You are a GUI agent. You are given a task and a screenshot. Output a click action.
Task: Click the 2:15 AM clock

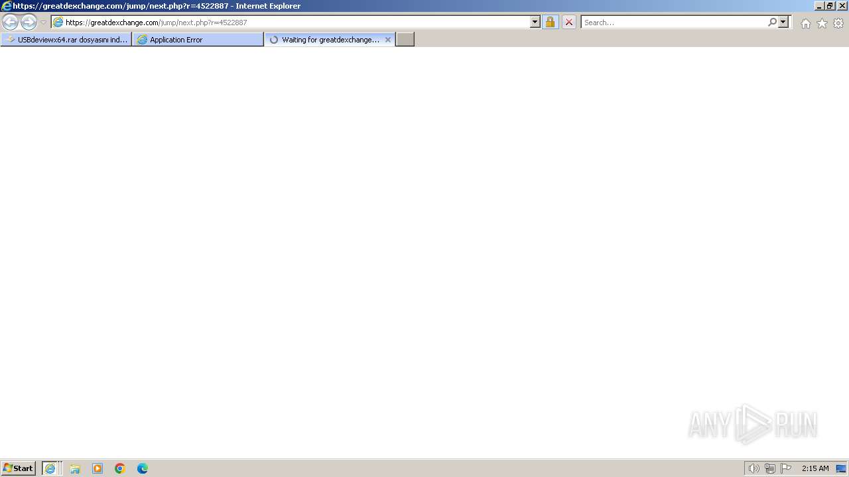click(815, 468)
